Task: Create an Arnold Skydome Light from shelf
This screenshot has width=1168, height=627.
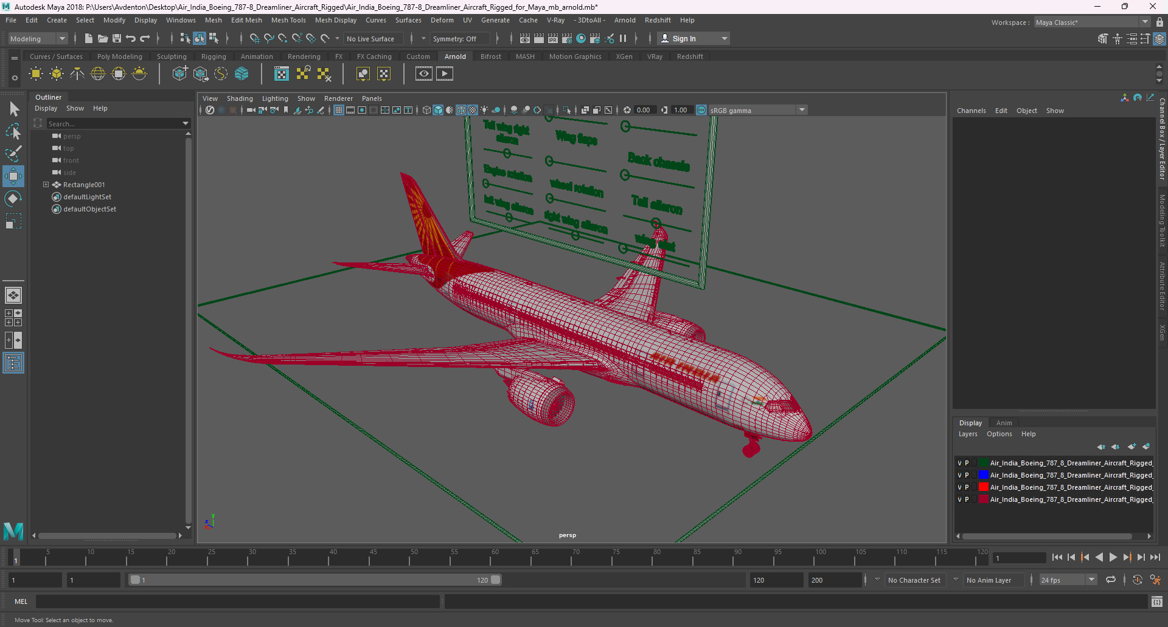Action: pos(98,74)
